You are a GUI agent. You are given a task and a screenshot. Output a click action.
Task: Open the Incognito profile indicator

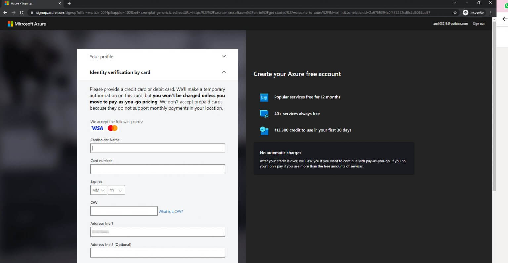coord(473,13)
